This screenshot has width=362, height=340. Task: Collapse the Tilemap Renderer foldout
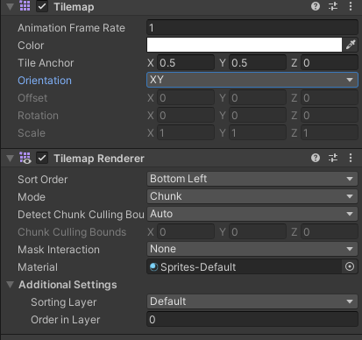pos(11,159)
